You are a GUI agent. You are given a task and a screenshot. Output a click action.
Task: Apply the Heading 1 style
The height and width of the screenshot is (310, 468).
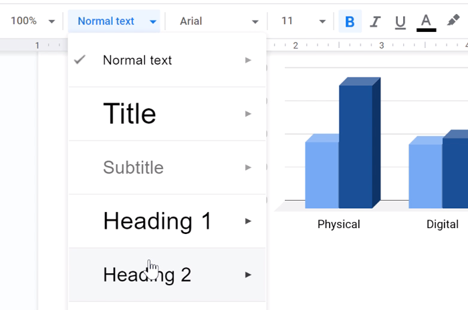pos(157,221)
